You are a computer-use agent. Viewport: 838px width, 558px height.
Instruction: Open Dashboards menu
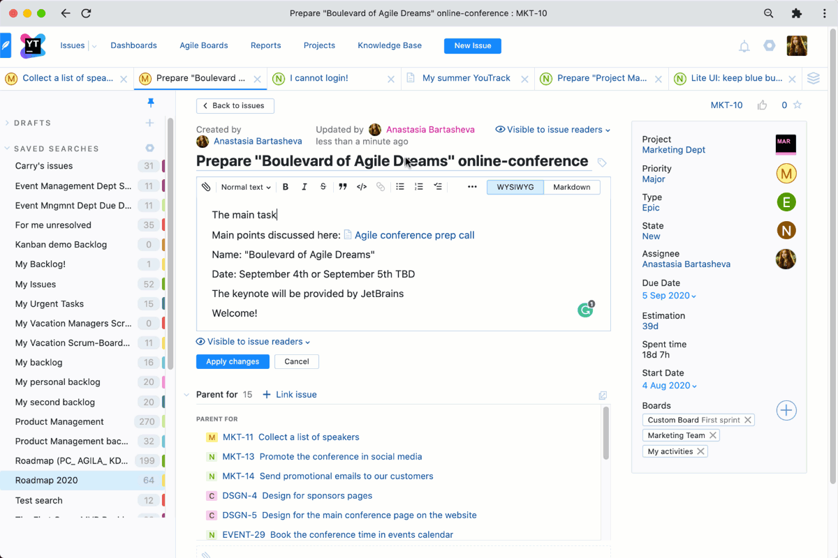(133, 46)
